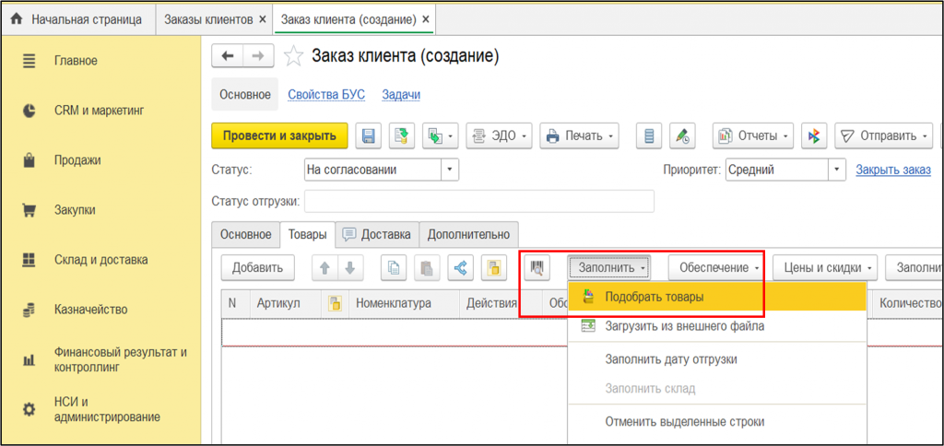
Task: Click the post document icon
Action: 402,136
